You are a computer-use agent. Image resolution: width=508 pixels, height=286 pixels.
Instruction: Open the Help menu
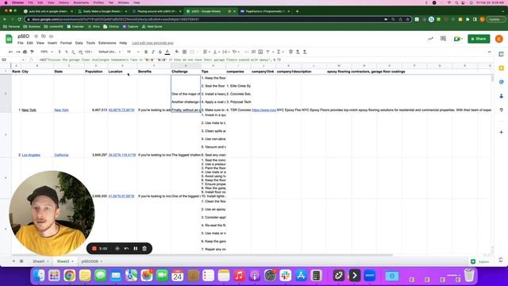click(x=123, y=43)
